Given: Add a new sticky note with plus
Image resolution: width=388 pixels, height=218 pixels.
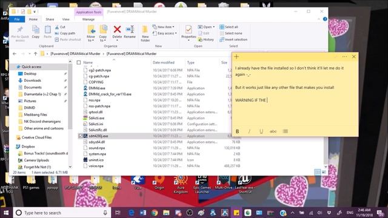Looking at the screenshot, I should (236, 56).
